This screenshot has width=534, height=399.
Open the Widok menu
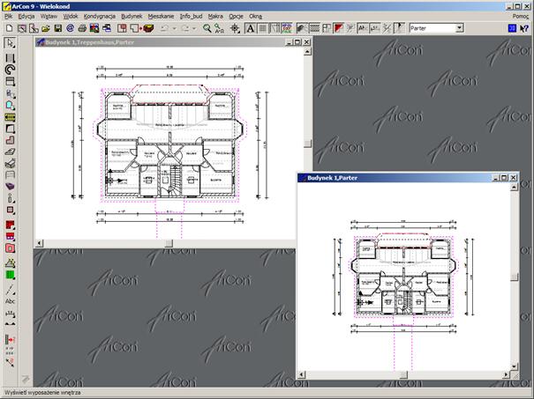click(71, 16)
